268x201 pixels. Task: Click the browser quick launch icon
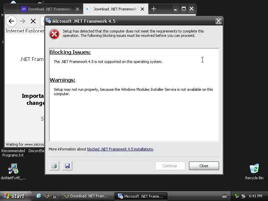pyautogui.click(x=47, y=196)
